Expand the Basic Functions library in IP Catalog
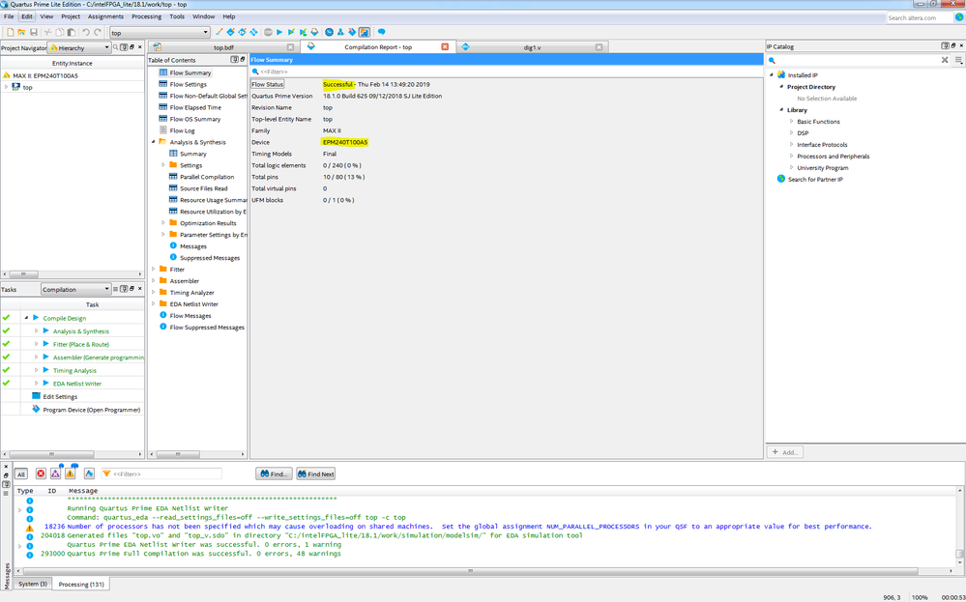966x602 pixels. tap(791, 122)
